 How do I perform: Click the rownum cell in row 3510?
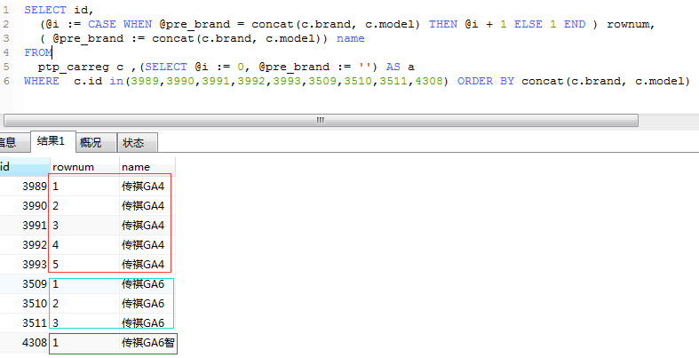pos(84,304)
